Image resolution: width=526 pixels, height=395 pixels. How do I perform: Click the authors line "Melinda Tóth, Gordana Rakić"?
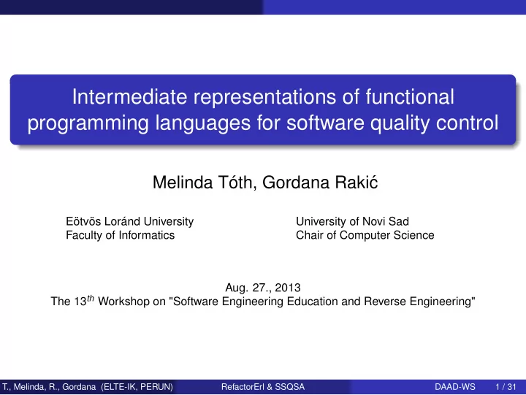[x=265, y=183]
